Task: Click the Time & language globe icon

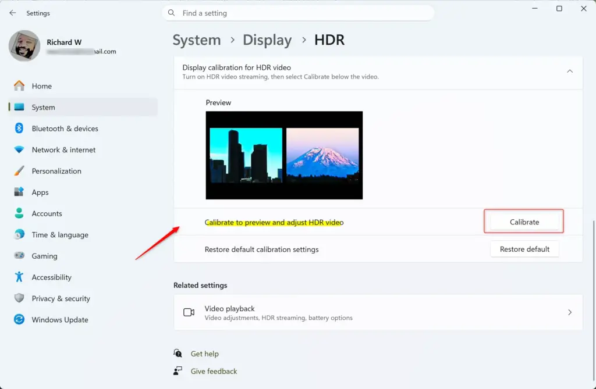Action: (19, 234)
